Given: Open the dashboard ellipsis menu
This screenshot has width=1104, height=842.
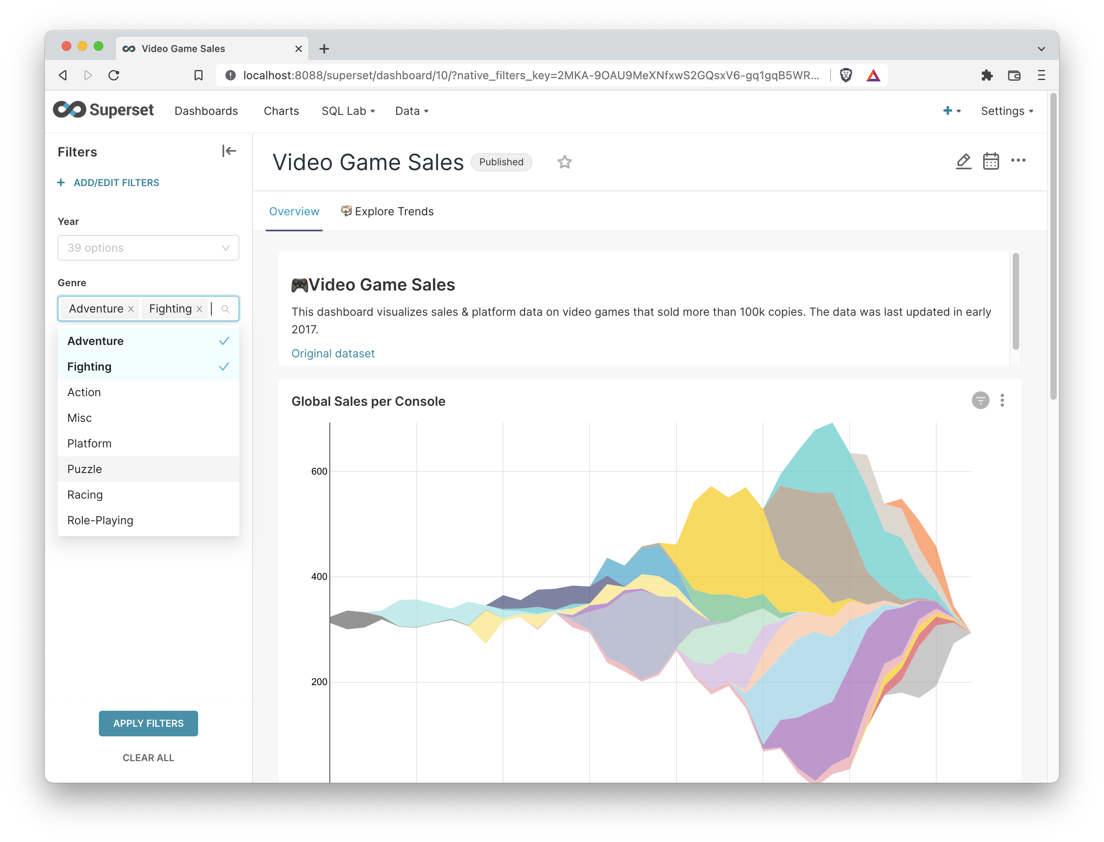Looking at the screenshot, I should point(1019,160).
